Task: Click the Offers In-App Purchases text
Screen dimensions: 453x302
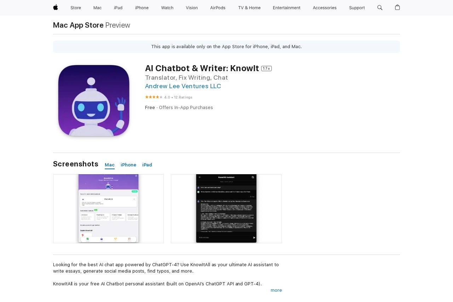Action: tap(186, 108)
